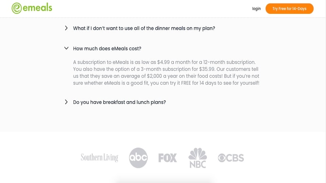This screenshot has width=326, height=183.
Task: Collapse the eMeals cost answer chevron
Action: point(66,48)
